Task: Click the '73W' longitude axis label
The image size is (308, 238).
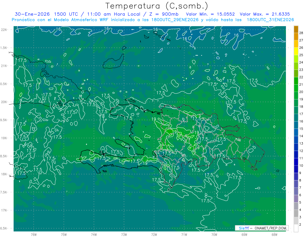Action: tap(124, 234)
